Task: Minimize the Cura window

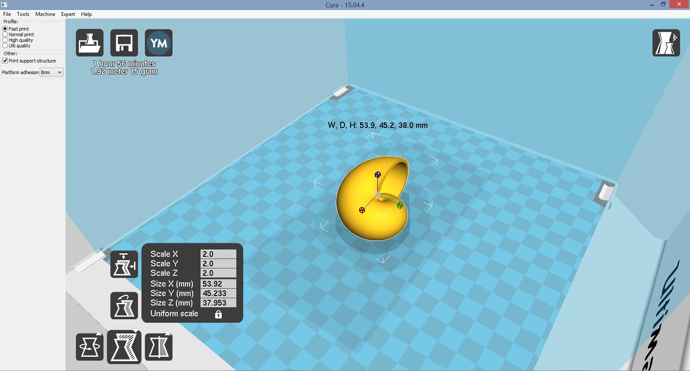Action: pos(652,4)
